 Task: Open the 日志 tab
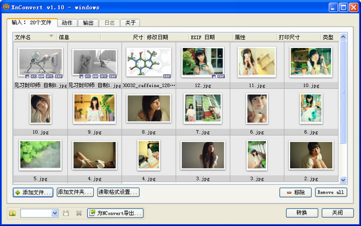(x=110, y=23)
